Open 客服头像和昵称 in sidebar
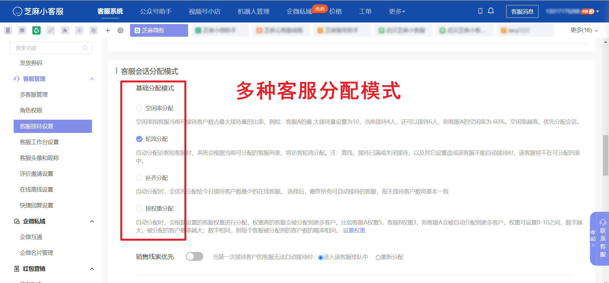609x283 pixels. tap(39, 158)
